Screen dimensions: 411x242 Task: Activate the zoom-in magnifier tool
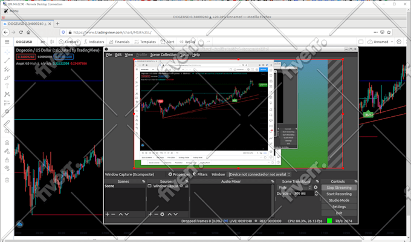pyautogui.click(x=7, y=131)
